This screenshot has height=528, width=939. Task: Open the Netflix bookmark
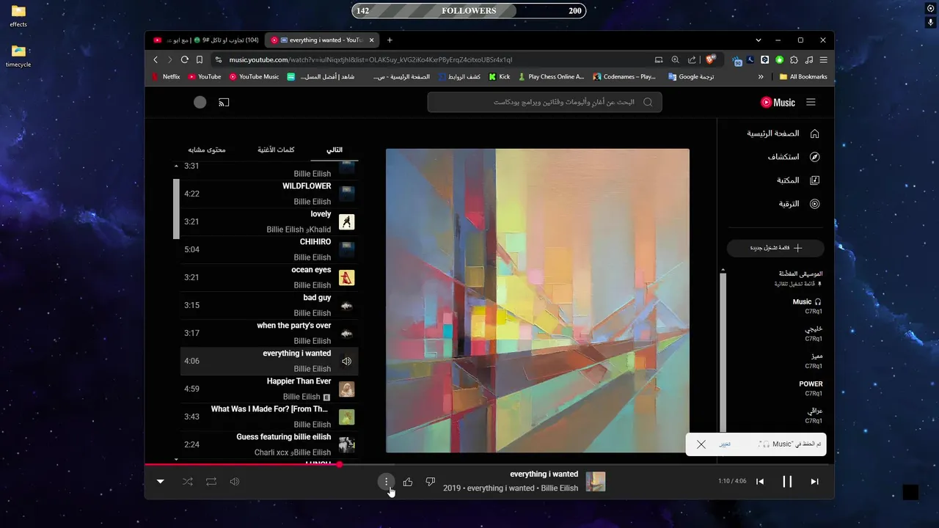click(x=166, y=76)
